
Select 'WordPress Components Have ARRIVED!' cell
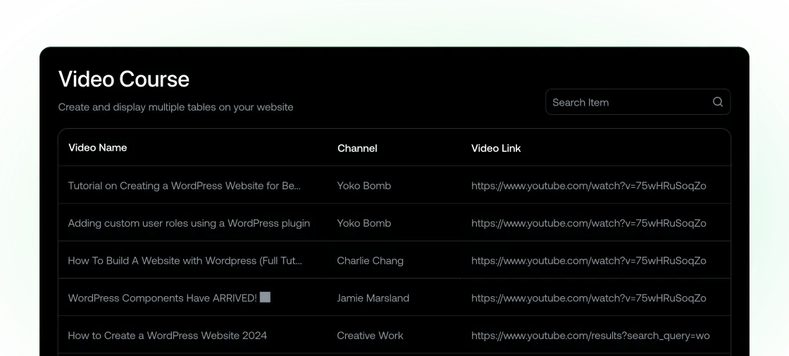point(169,298)
